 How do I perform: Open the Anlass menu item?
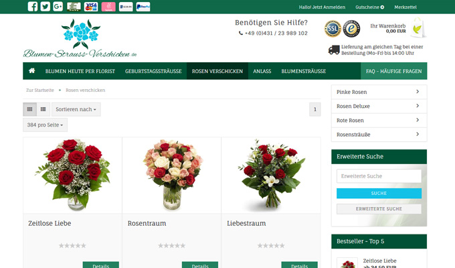262,71
